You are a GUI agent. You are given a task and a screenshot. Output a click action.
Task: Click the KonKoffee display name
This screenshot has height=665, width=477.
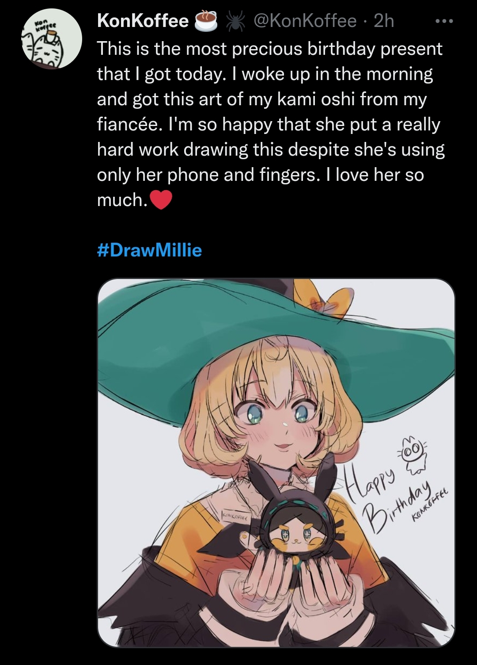pyautogui.click(x=143, y=21)
